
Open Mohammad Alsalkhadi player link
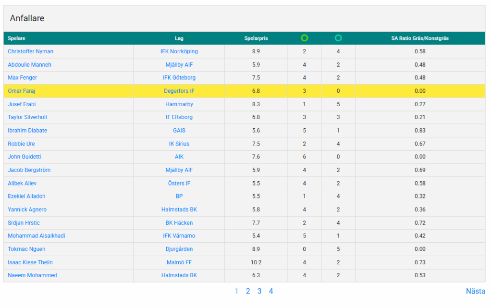[37, 235]
